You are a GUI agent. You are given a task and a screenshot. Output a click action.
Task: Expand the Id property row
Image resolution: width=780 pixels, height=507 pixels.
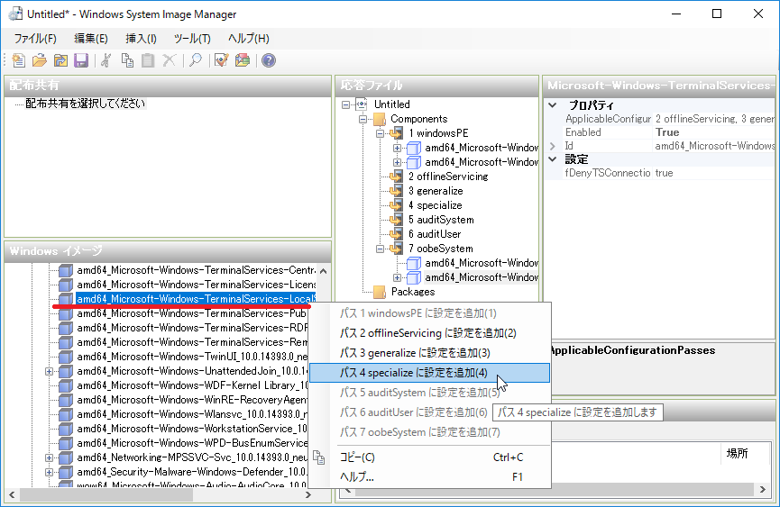(553, 146)
